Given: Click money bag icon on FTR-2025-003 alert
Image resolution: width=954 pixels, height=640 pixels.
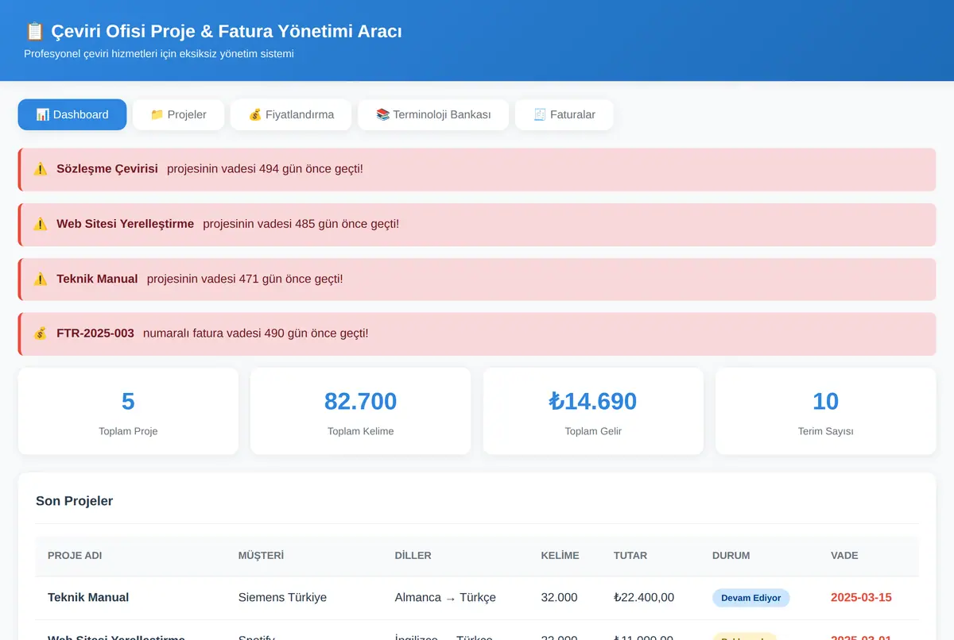Looking at the screenshot, I should coord(41,333).
